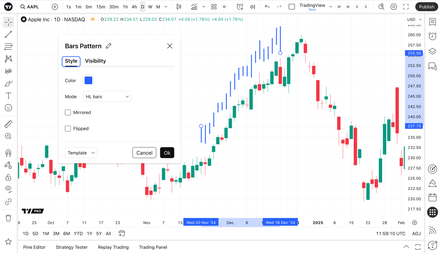Select the Style tab
Viewport: 440px width, 253px height.
[x=71, y=62]
